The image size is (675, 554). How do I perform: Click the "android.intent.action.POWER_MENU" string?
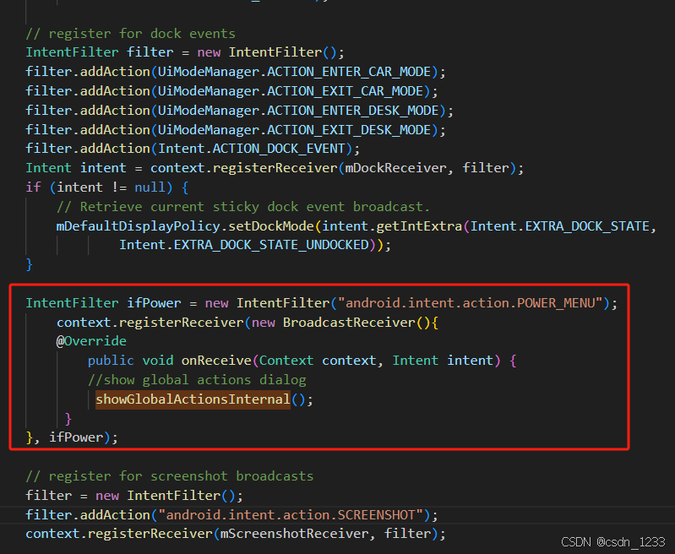click(470, 303)
